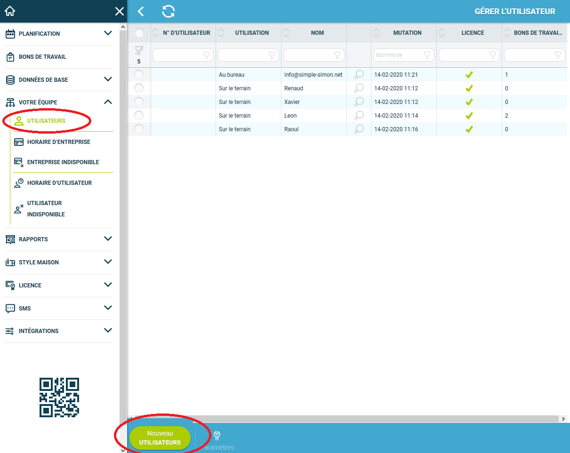This screenshot has width=570, height=453.
Task: Focus the Utilisation filter input field
Action: tap(249, 55)
